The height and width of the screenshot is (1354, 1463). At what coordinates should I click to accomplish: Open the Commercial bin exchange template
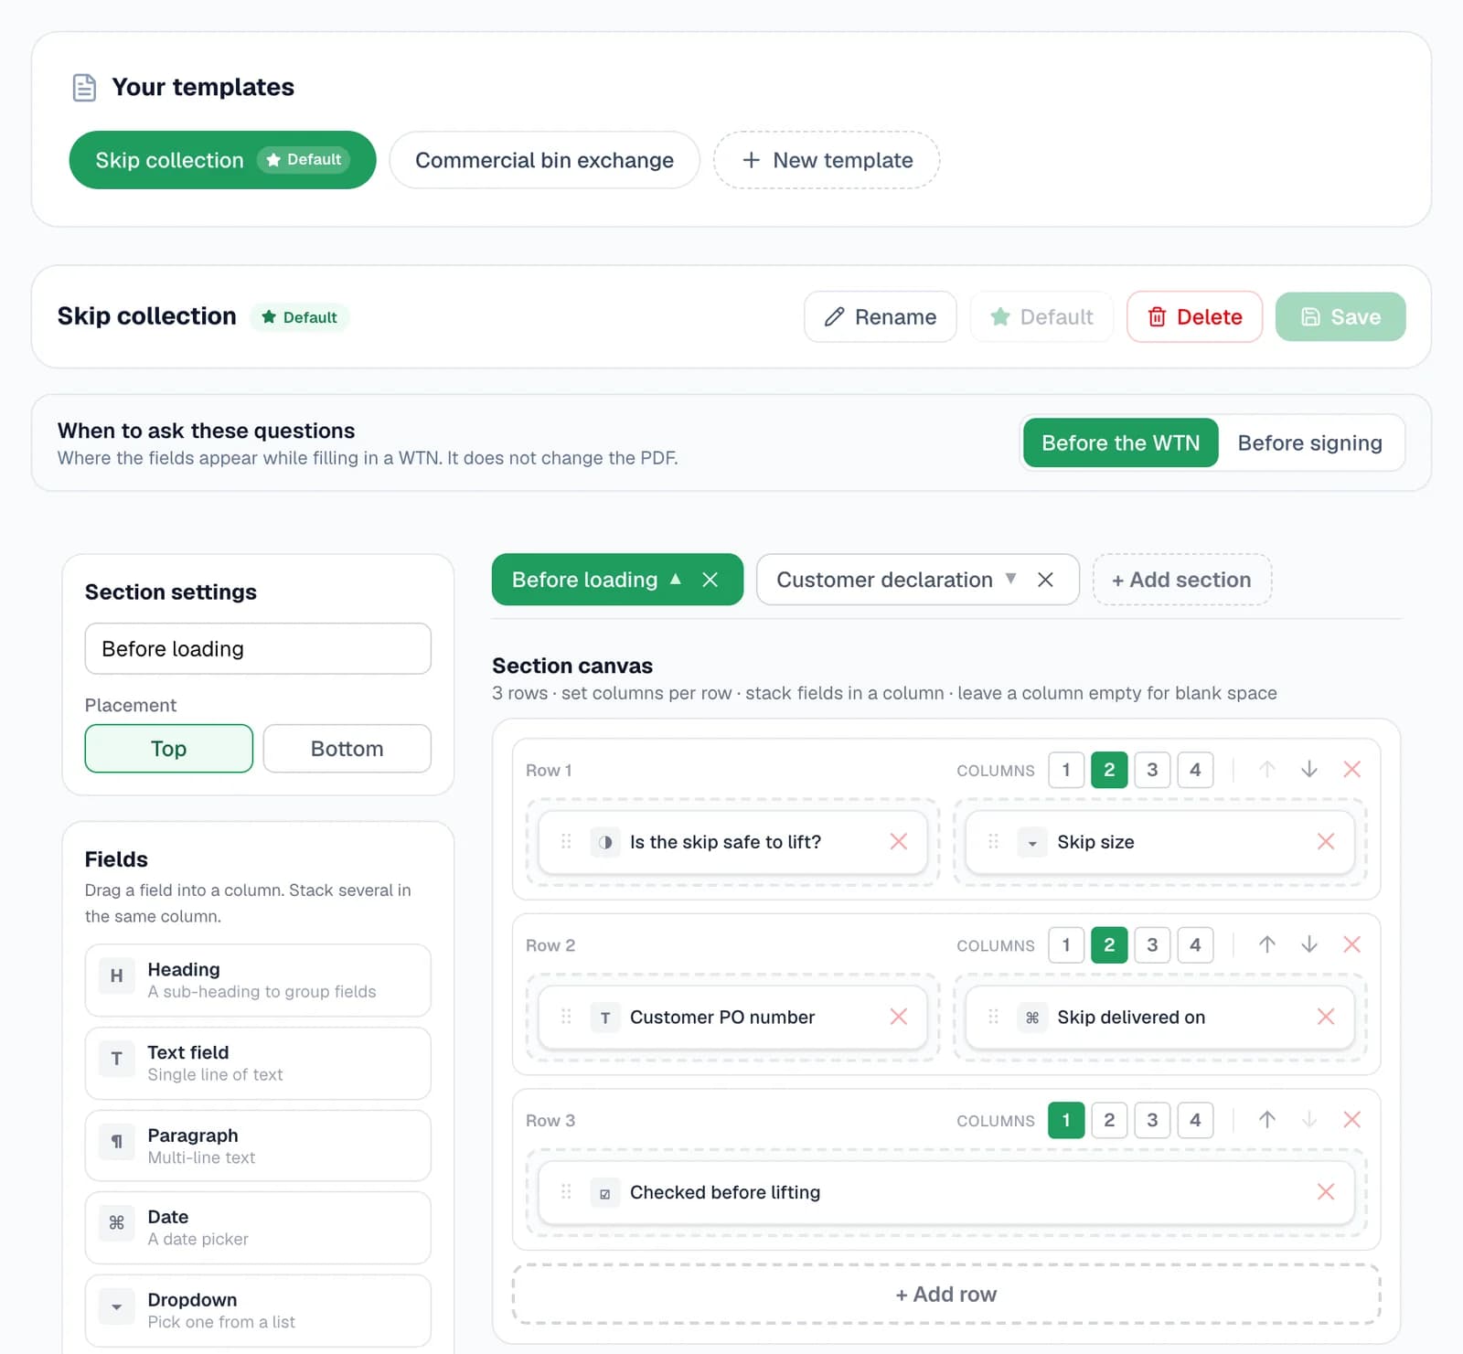click(544, 160)
